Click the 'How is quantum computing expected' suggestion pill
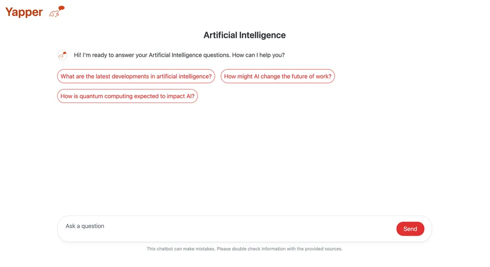Screen dimensions: 490x267 click(x=127, y=96)
